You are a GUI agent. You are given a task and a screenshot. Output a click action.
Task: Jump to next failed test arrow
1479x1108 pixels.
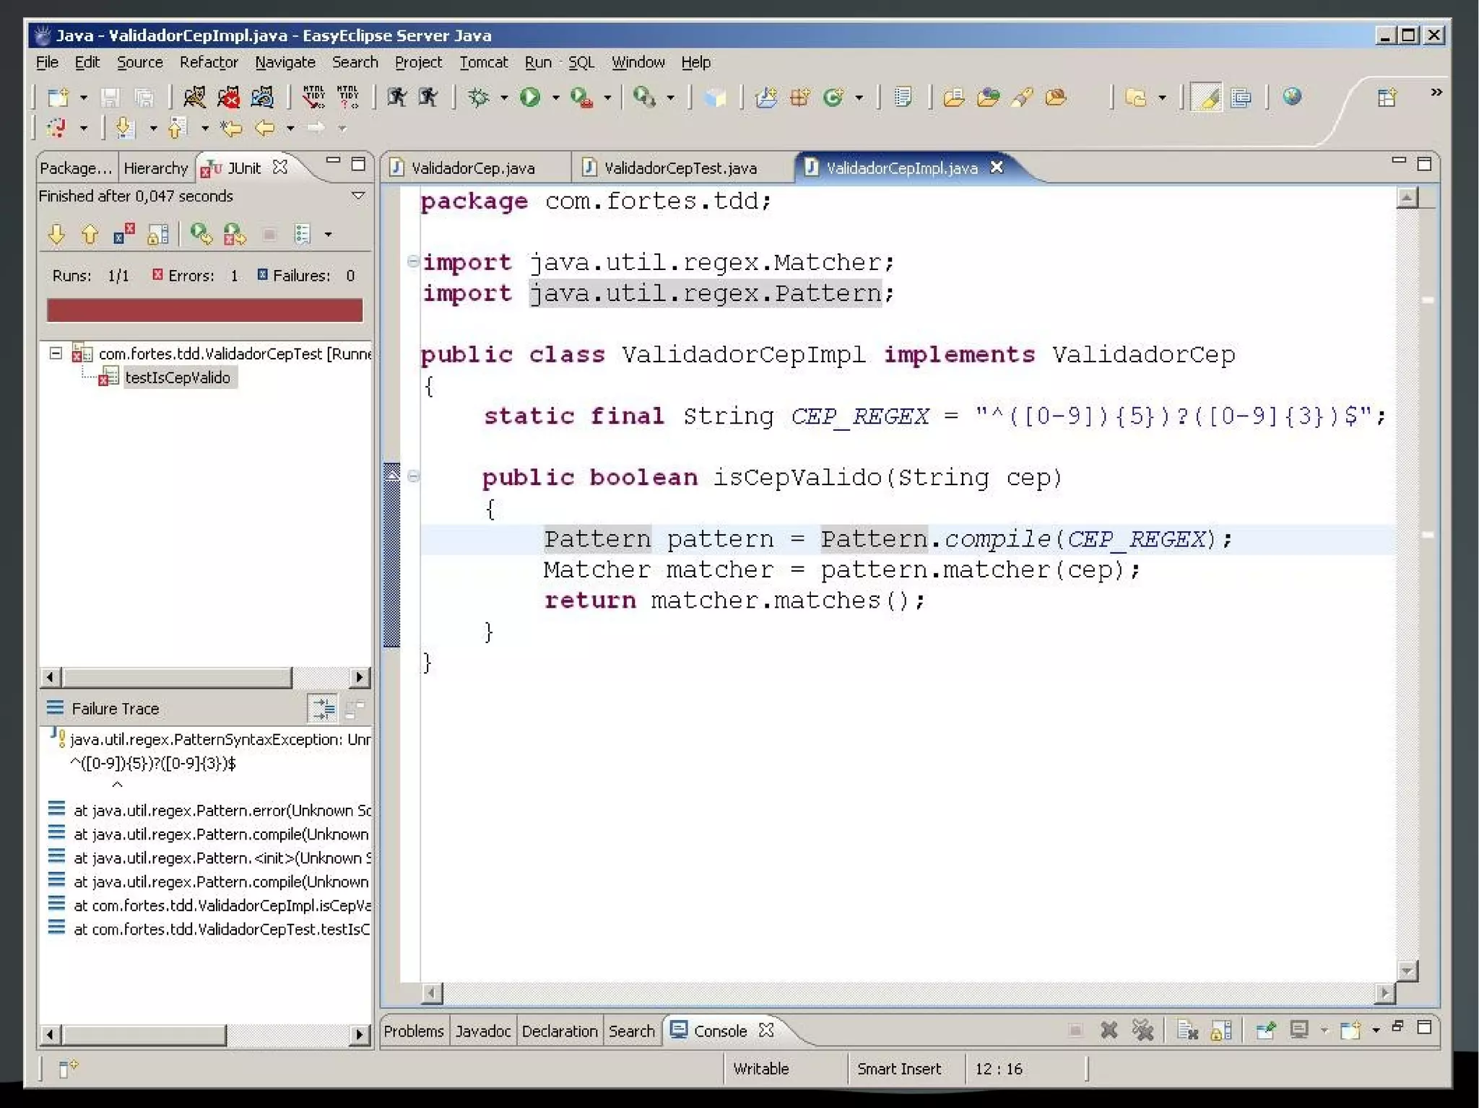tap(56, 234)
